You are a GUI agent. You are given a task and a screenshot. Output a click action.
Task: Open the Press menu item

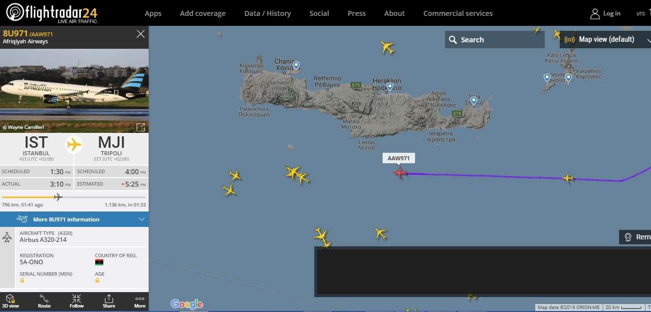[357, 13]
